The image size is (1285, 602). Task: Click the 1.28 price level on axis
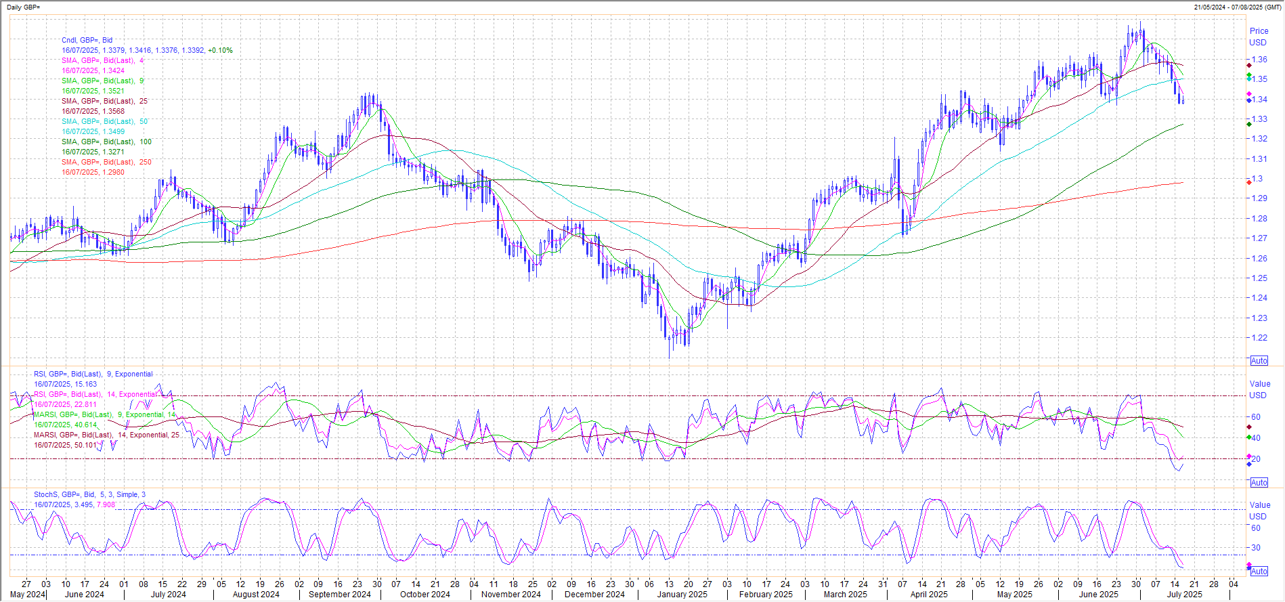click(x=1259, y=219)
